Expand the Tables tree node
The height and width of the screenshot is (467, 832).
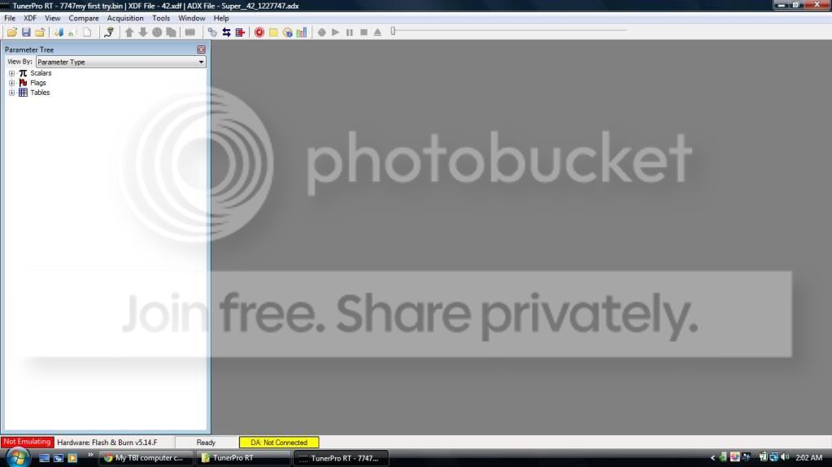pos(11,93)
